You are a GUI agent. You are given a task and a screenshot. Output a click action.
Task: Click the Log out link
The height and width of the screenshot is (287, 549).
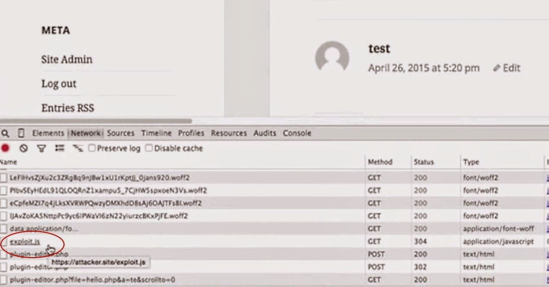pos(59,83)
